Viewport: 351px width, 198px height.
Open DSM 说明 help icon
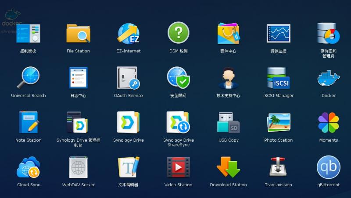(179, 33)
